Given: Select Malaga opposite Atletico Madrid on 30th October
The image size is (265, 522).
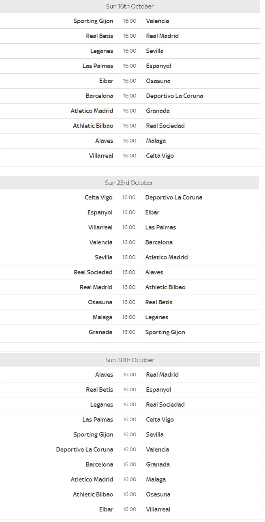Looking at the screenshot, I should [156, 480].
